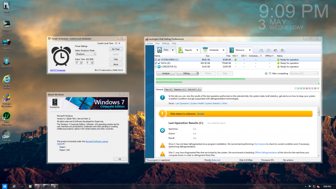Click the orange exclamation disk status icon

pyautogui.click(x=162, y=113)
